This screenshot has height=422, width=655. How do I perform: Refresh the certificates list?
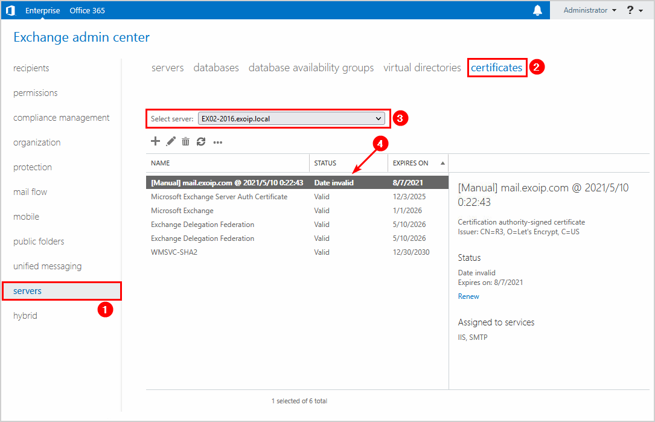pyautogui.click(x=201, y=142)
